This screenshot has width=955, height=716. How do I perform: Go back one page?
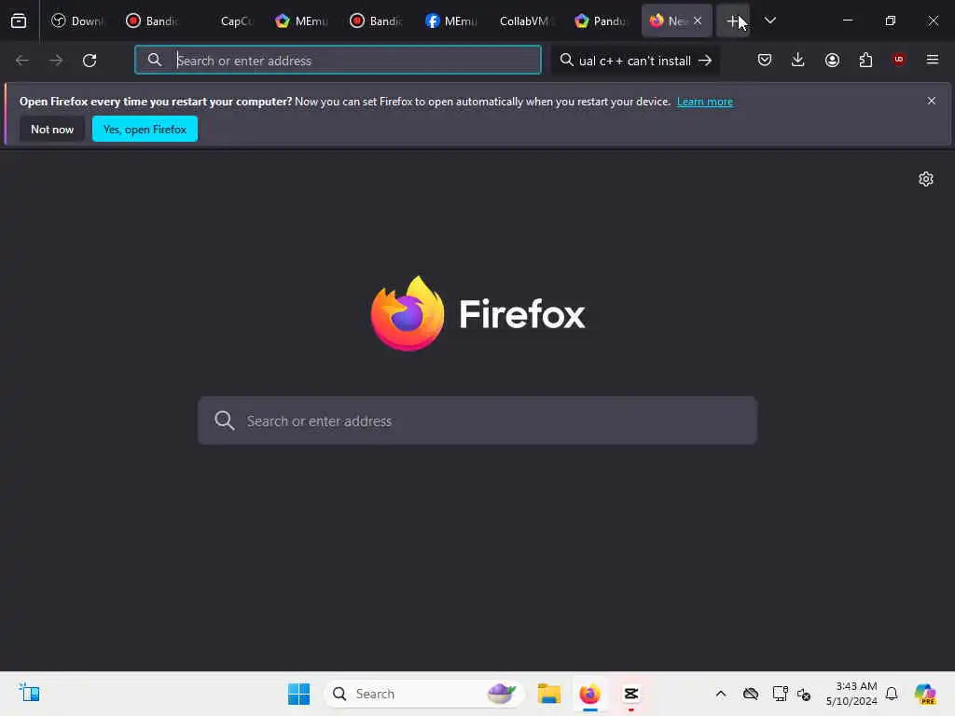[22, 61]
